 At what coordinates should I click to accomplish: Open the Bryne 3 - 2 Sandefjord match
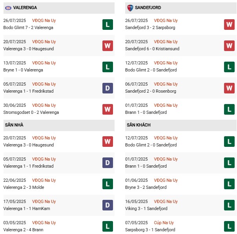tap(146, 187)
